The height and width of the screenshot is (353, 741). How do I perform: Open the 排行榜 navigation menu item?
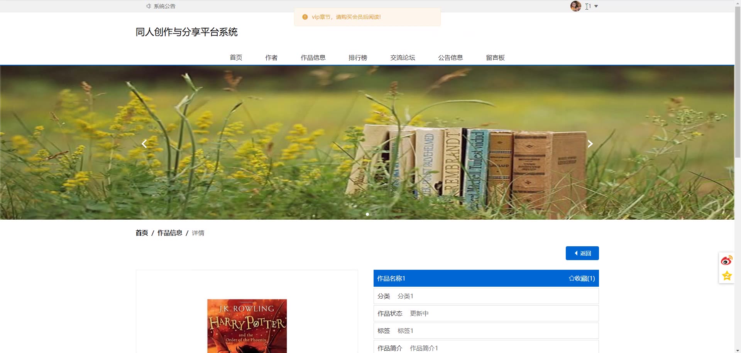pos(358,57)
